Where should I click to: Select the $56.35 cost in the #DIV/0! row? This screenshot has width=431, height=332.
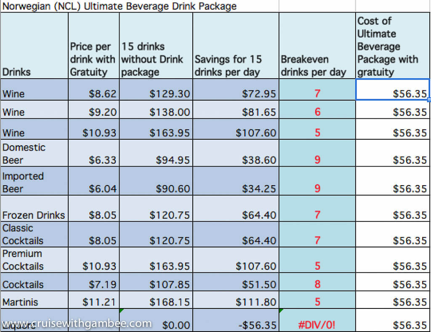pos(393,320)
